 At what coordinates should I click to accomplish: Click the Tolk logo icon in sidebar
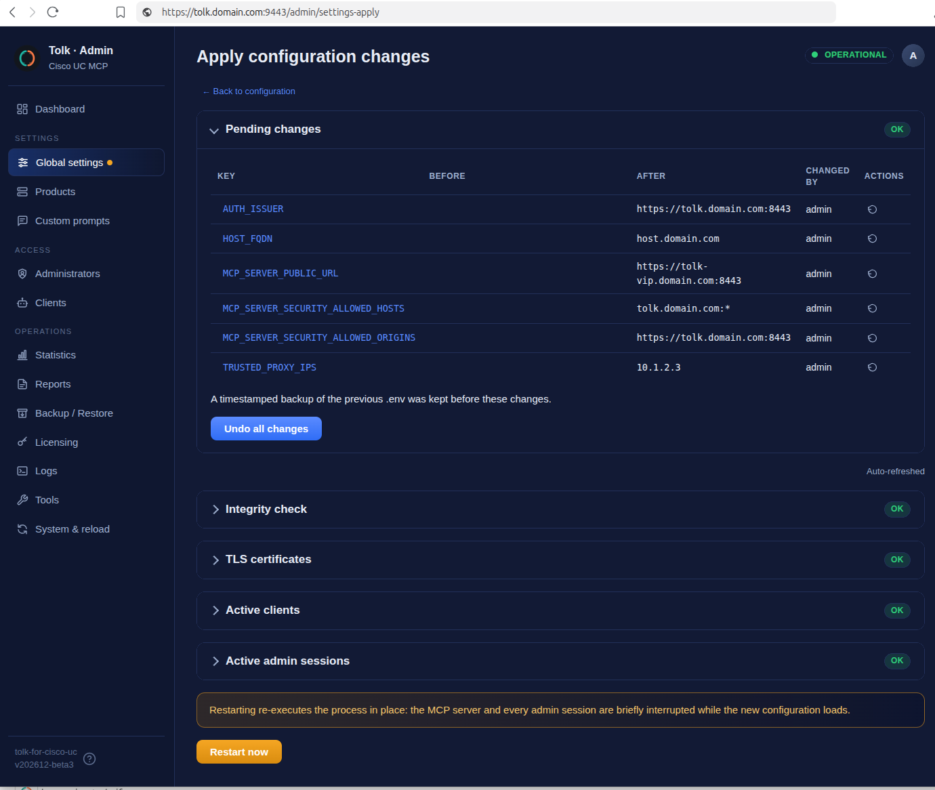27,58
